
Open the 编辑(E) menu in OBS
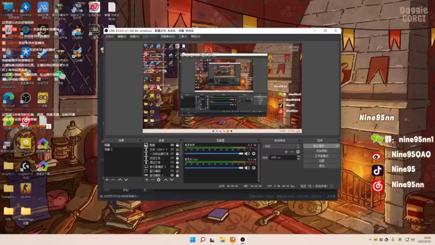click(122, 36)
